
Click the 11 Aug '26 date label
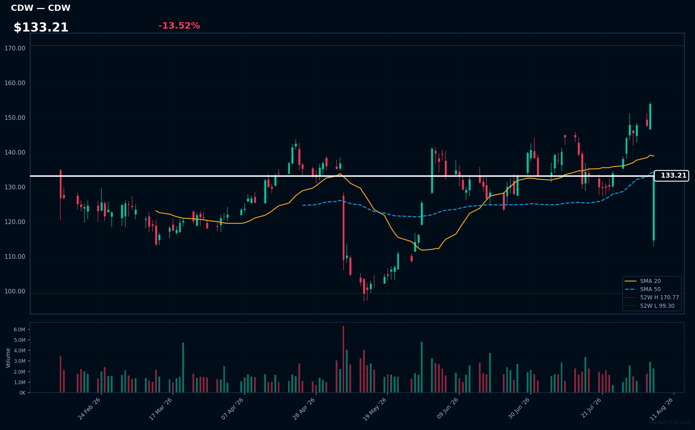[x=662, y=409]
